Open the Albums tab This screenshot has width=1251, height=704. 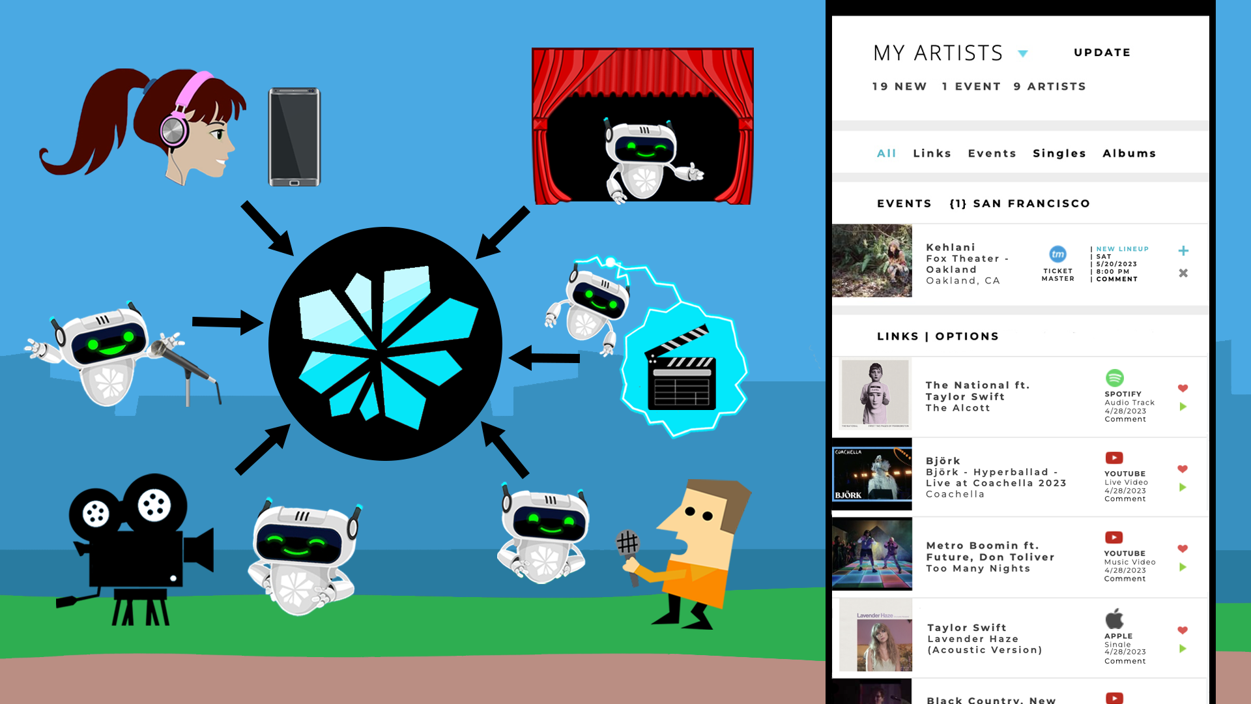coord(1129,153)
